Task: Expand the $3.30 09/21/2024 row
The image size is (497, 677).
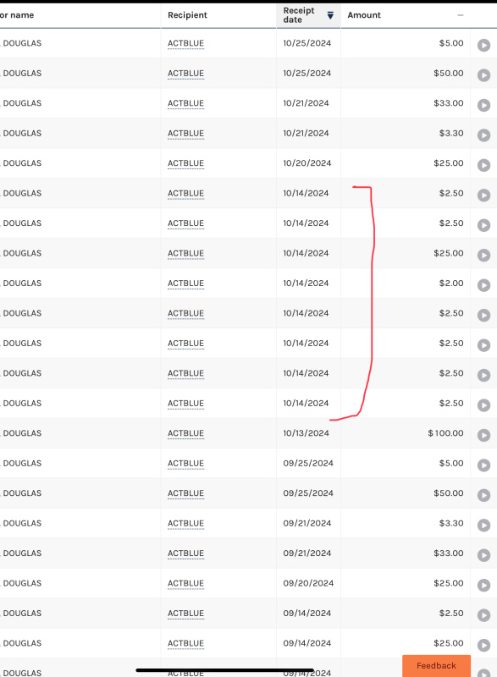Action: click(x=483, y=526)
